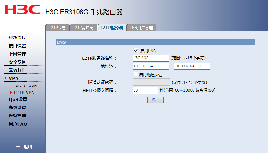Click the H3C logo
The image size is (268, 153).
23,9
